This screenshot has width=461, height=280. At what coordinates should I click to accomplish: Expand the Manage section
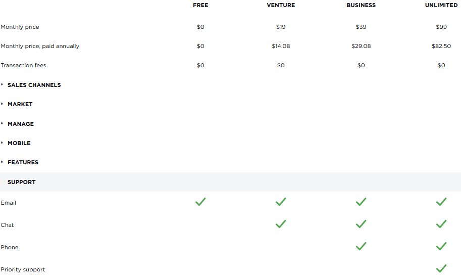point(21,124)
